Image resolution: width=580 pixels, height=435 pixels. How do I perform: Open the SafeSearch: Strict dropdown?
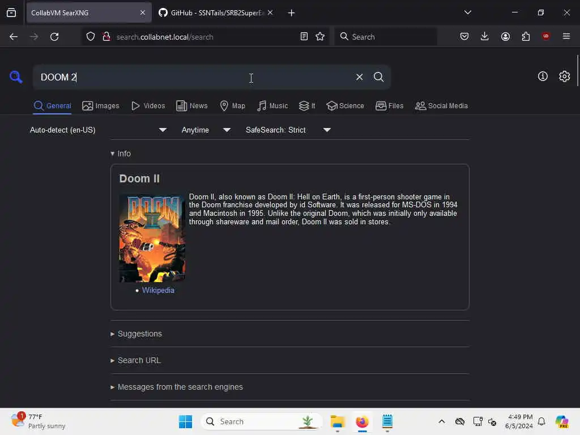(x=288, y=130)
